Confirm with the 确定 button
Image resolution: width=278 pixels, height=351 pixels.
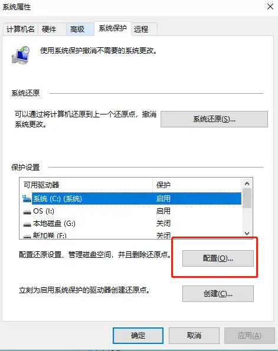pos(138,335)
